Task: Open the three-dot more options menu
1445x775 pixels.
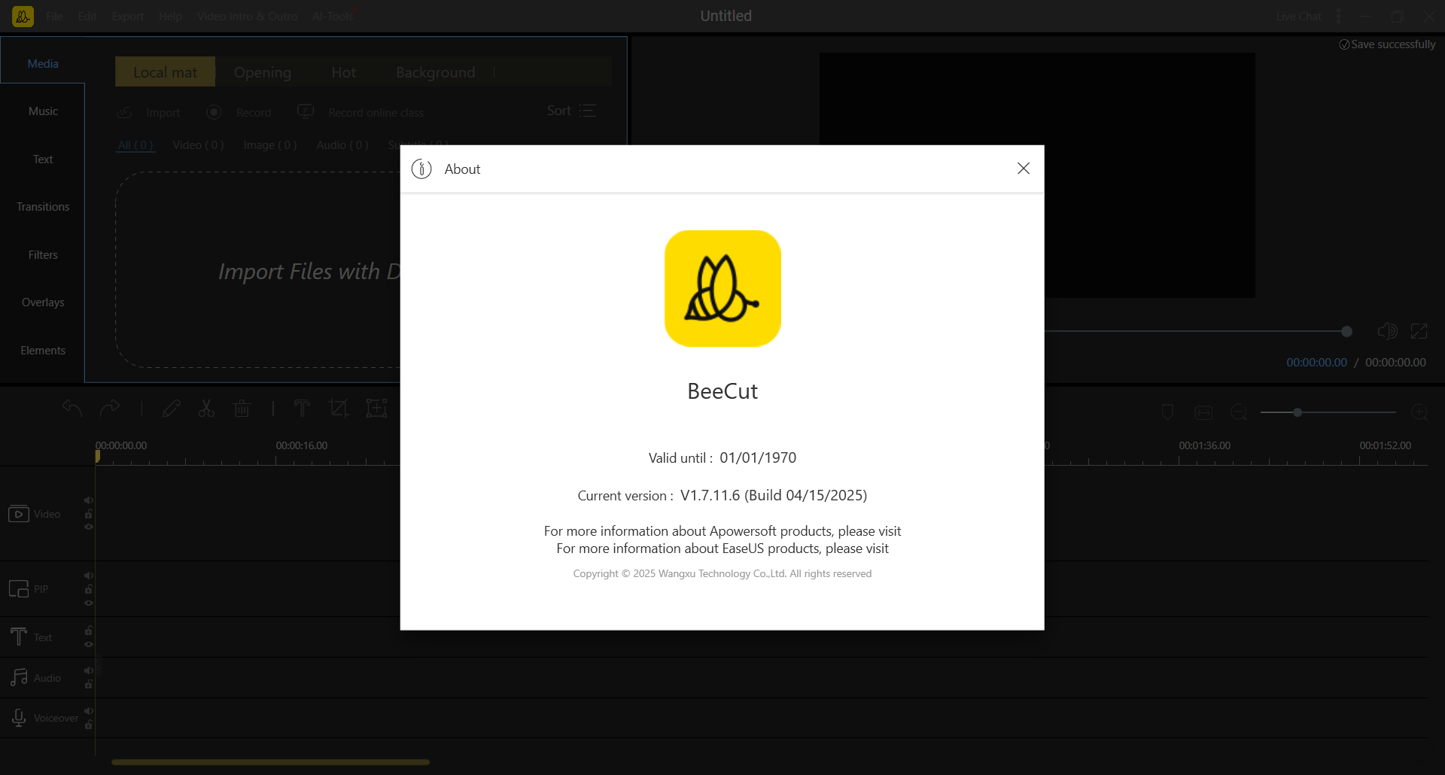Action: [1339, 16]
